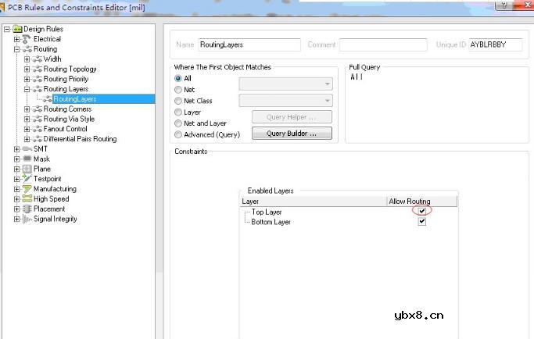This screenshot has height=339, width=534.
Task: Choose the Advanced (Query) radio option
Action: [x=178, y=134]
